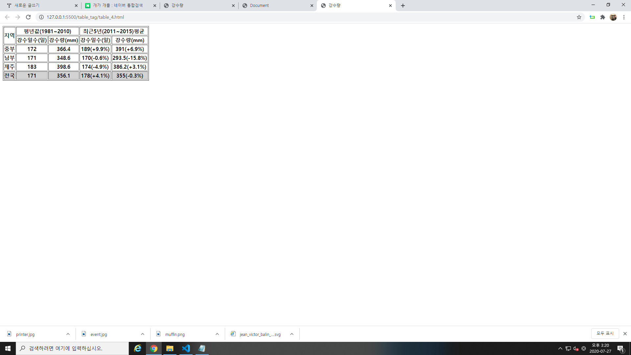Viewport: 631px width, 355px height.
Task: Click the 모두 표시 button
Action: coord(605,333)
